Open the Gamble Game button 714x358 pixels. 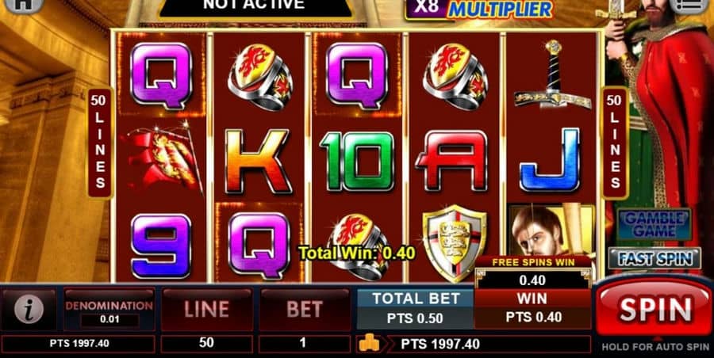654,224
